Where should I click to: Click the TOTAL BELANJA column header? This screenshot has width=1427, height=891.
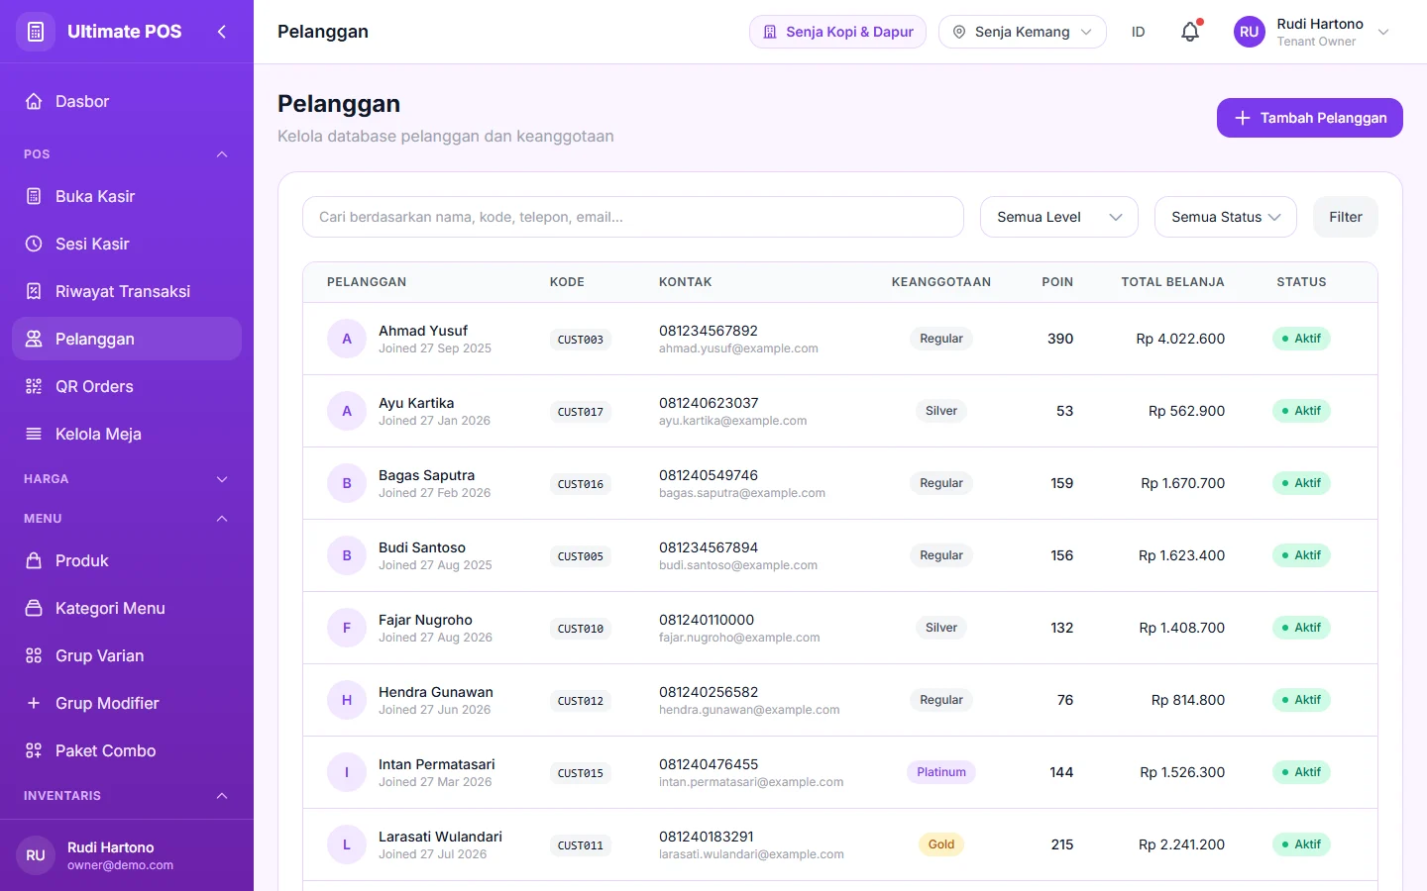pos(1172,282)
